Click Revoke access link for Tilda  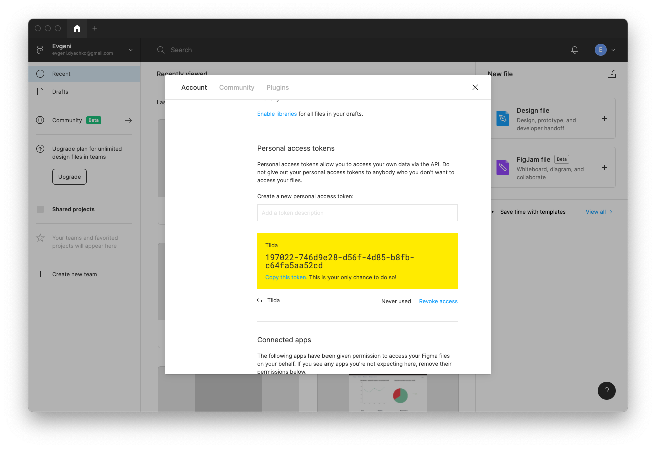tap(438, 301)
